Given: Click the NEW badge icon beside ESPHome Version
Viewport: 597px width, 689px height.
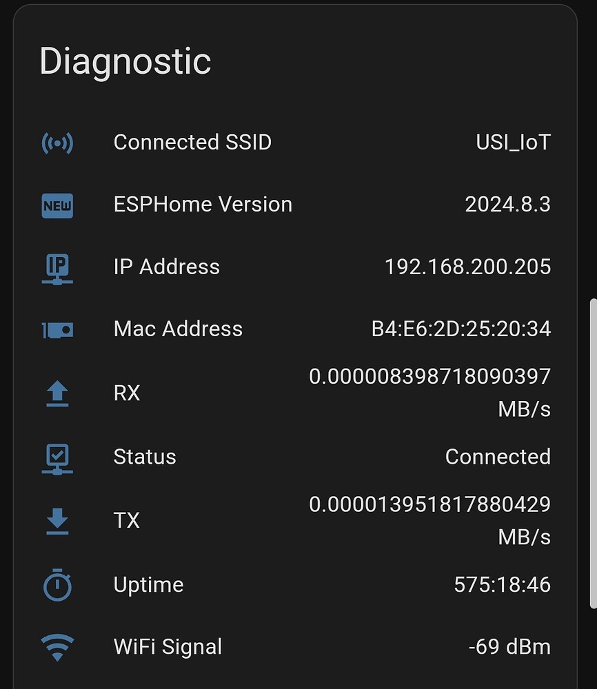Looking at the screenshot, I should (x=57, y=205).
